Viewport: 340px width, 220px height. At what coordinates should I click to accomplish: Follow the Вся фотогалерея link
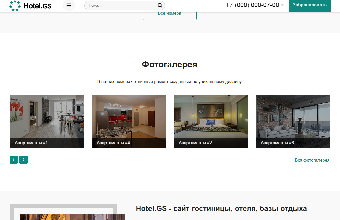(312, 160)
